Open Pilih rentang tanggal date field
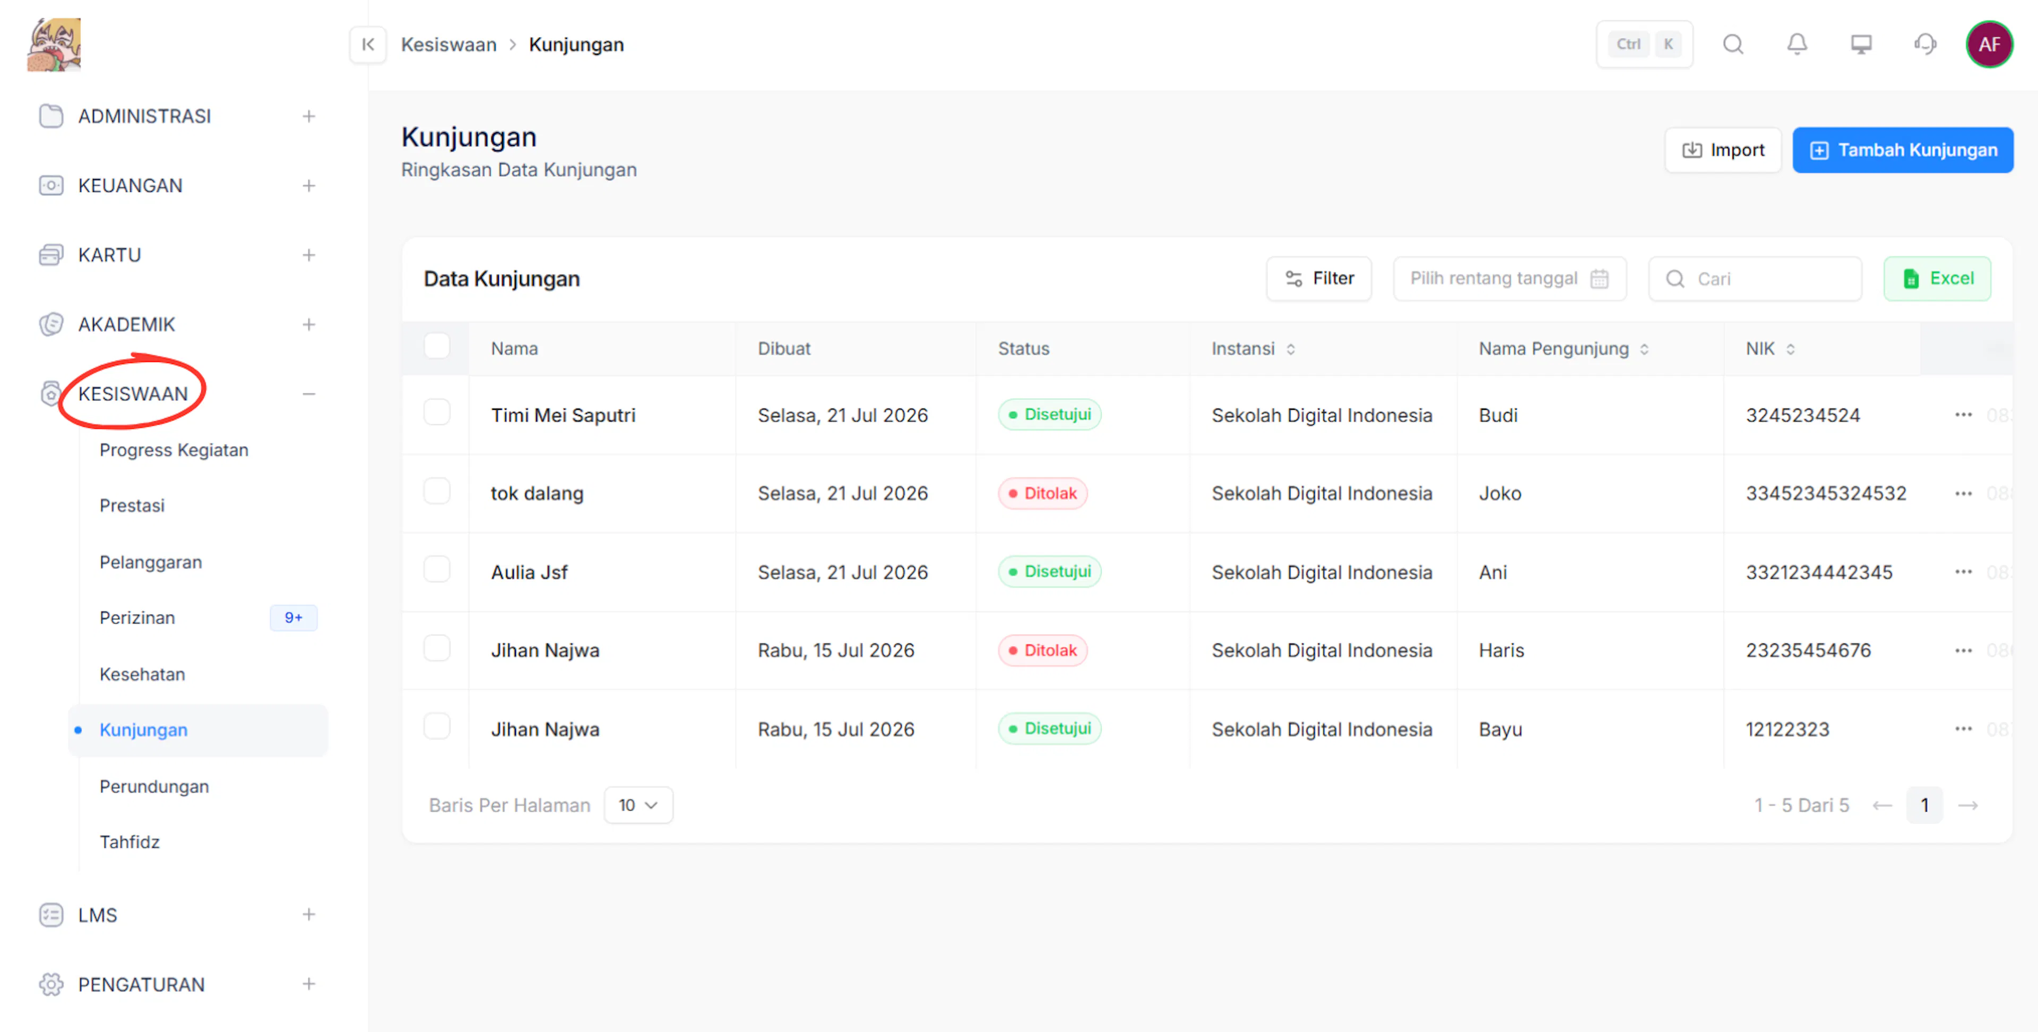Viewport: 2038px width, 1032px height. [1509, 279]
